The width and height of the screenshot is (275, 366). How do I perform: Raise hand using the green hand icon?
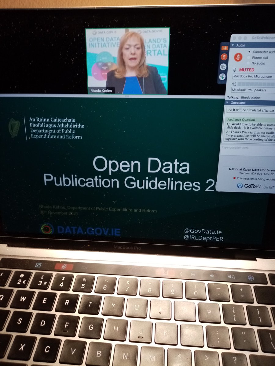click(222, 77)
